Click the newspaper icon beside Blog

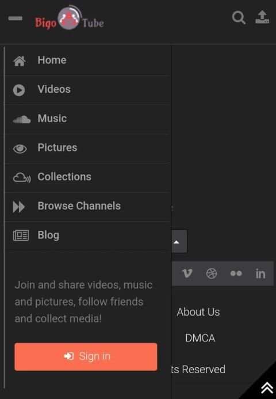[21, 235]
